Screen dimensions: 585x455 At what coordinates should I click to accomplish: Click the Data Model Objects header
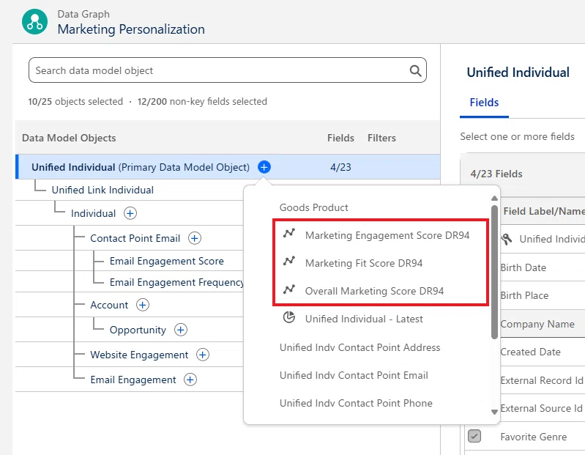point(69,138)
